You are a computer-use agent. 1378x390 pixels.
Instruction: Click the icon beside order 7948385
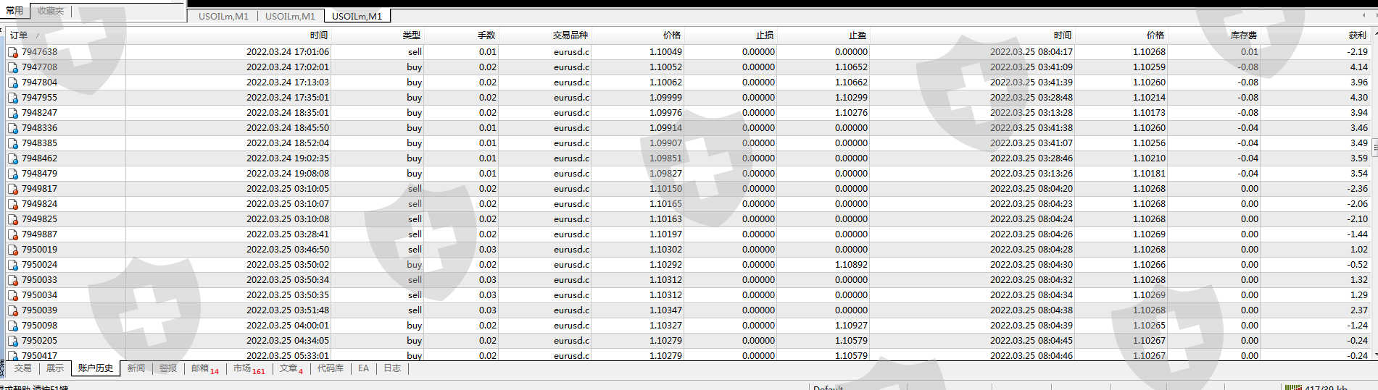tap(13, 143)
